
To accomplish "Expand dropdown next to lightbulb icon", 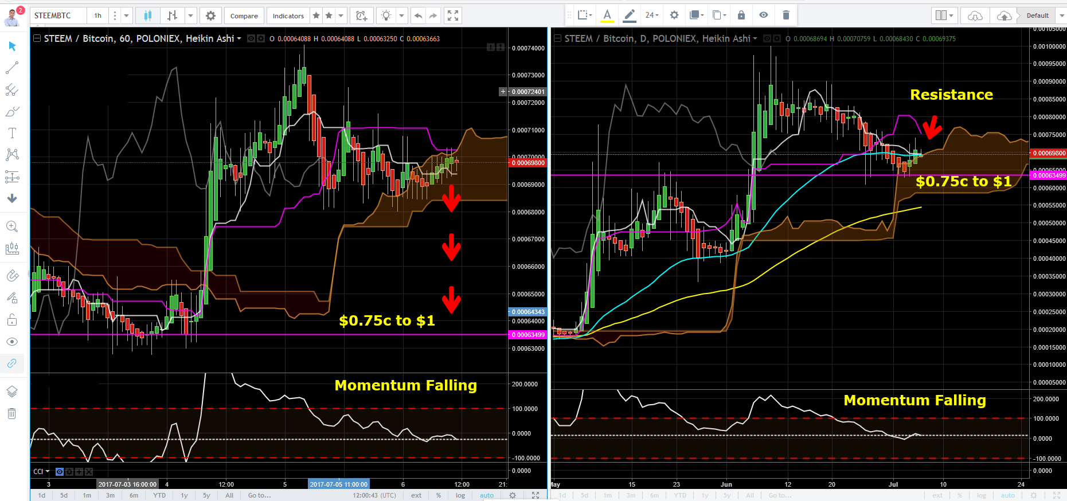I will pyautogui.click(x=401, y=15).
